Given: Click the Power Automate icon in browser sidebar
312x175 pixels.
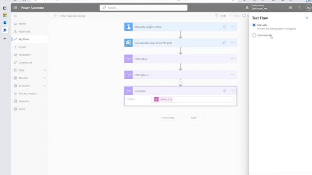Looking at the screenshot, I should (x=5, y=30).
